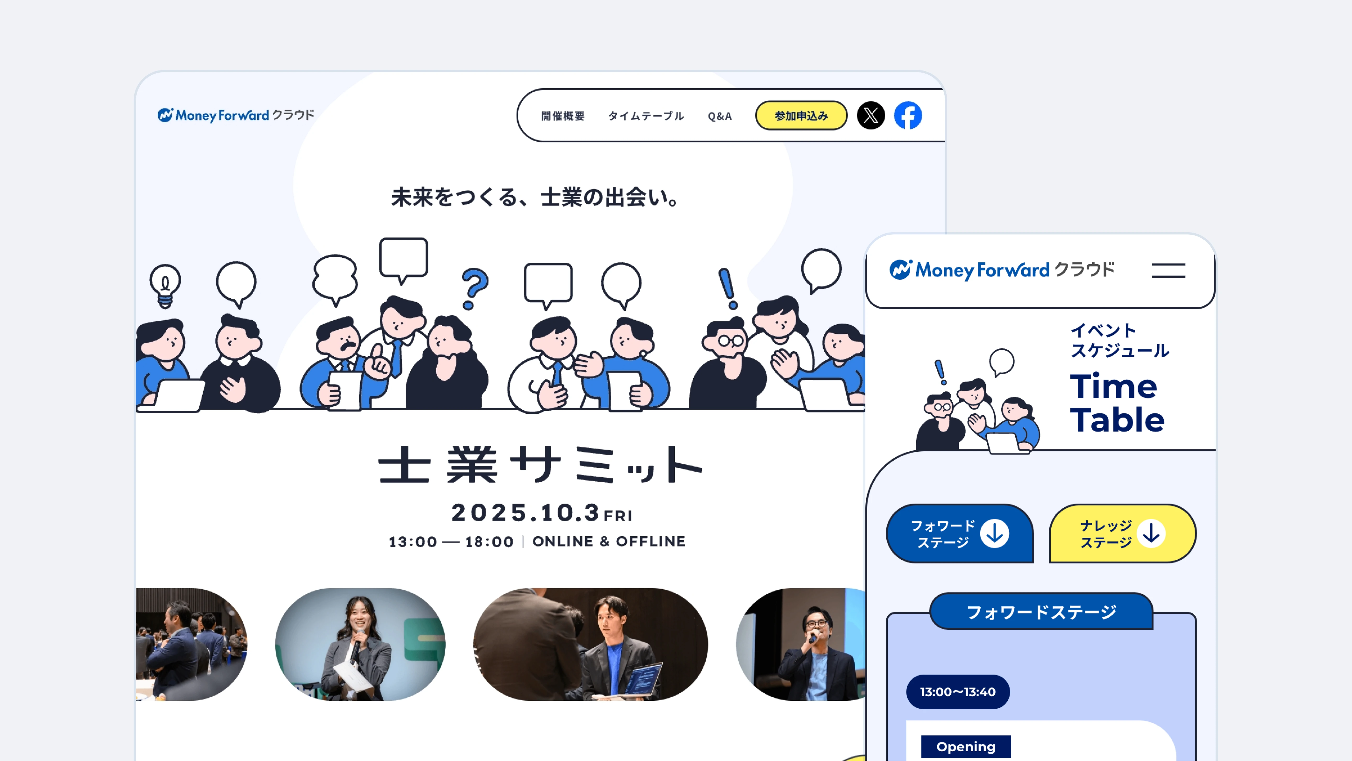Click the mobile Money Forward Cloud logo
The height and width of the screenshot is (761, 1352).
1002,270
